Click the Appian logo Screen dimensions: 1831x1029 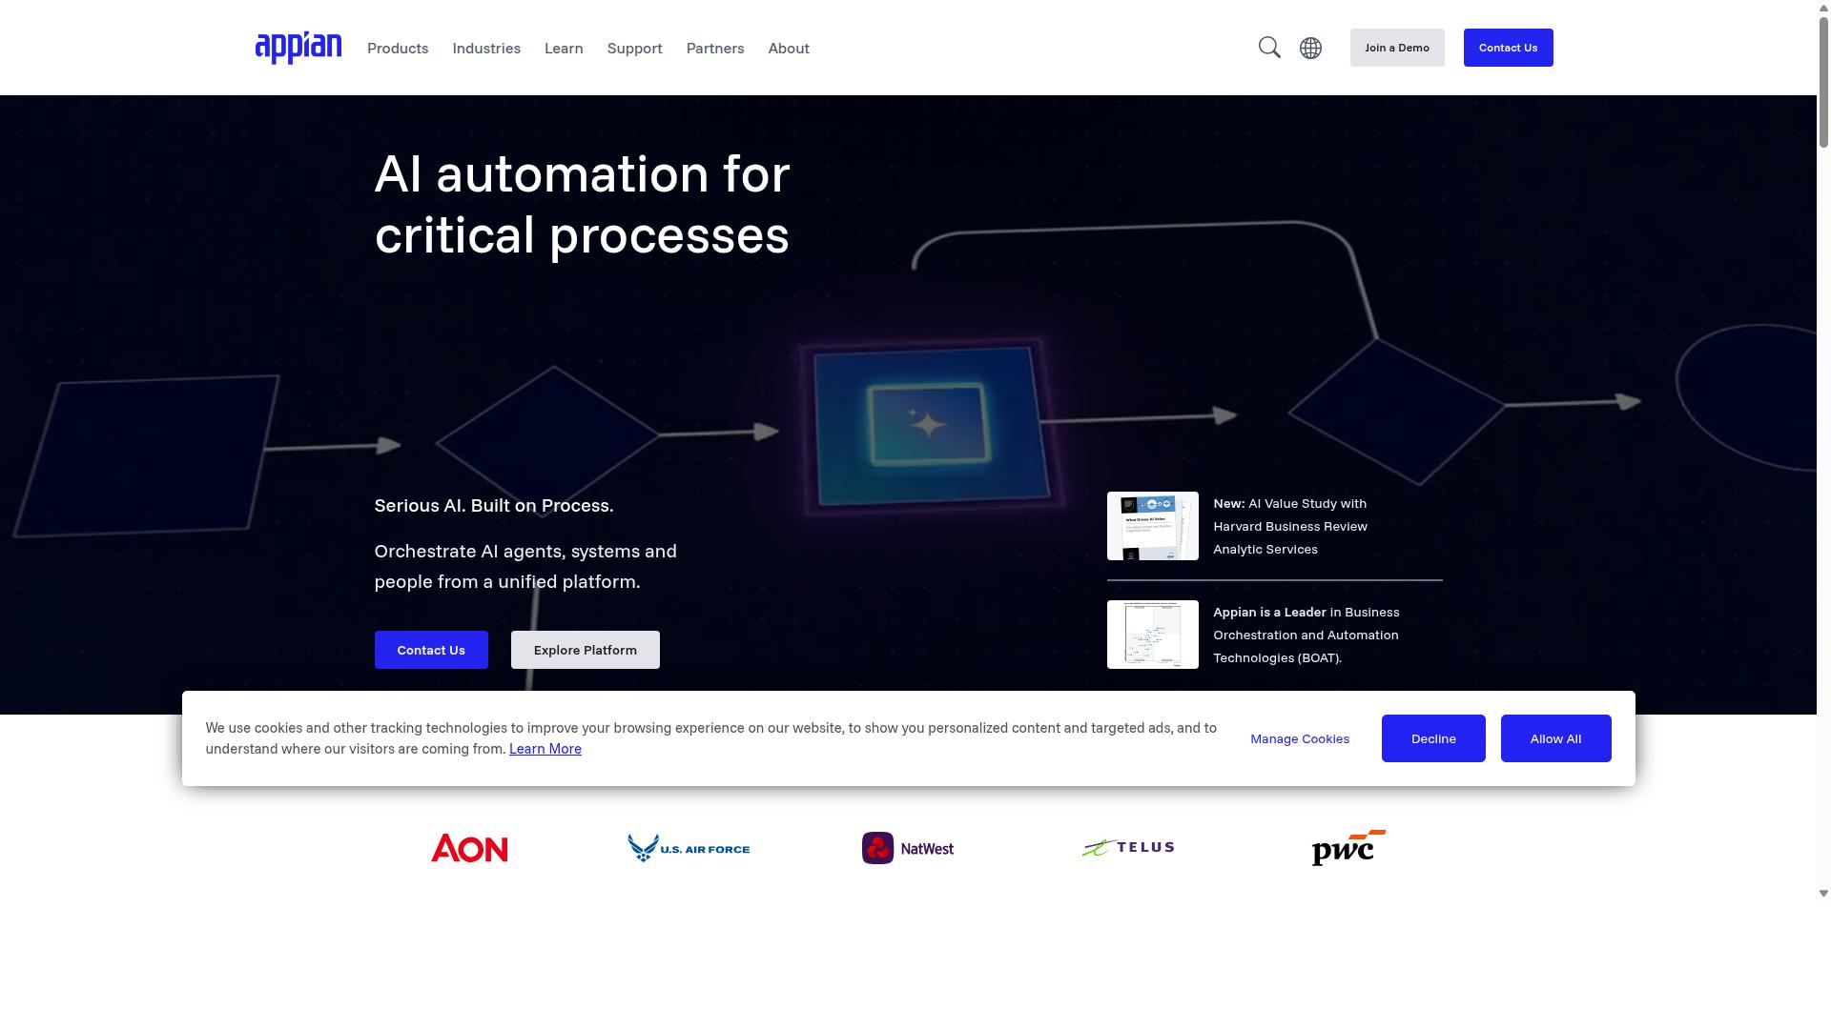[298, 48]
